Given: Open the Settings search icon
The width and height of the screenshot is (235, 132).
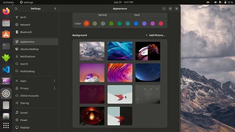Looking at the screenshot, I should tap(16, 9).
